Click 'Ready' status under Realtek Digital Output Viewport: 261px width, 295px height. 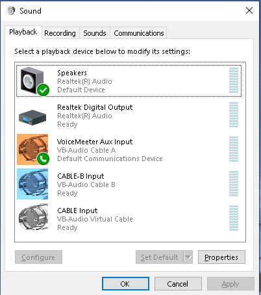pos(68,124)
